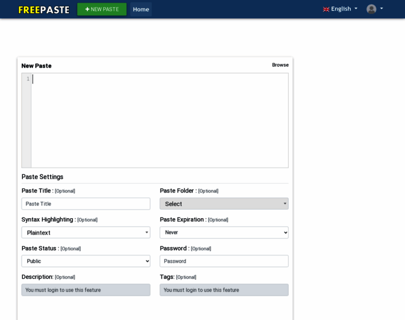Focus the Password input field
405x320 pixels.
(x=224, y=261)
